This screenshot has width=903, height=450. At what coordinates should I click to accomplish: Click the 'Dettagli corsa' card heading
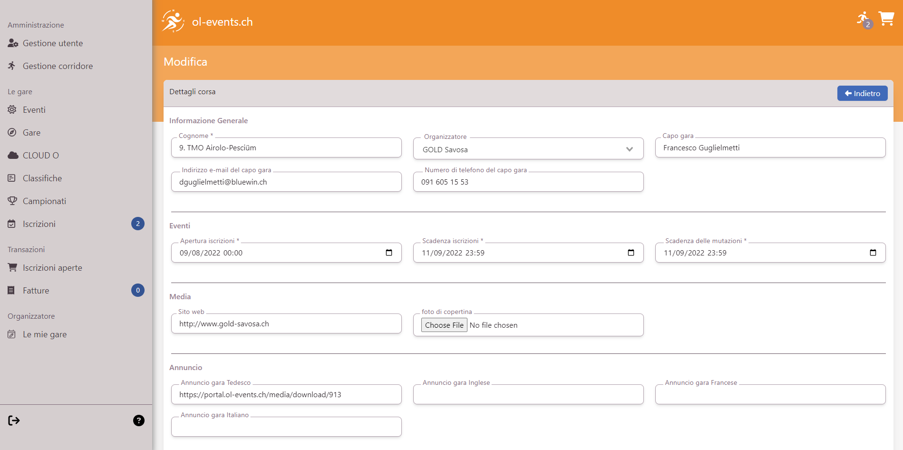pyautogui.click(x=192, y=92)
